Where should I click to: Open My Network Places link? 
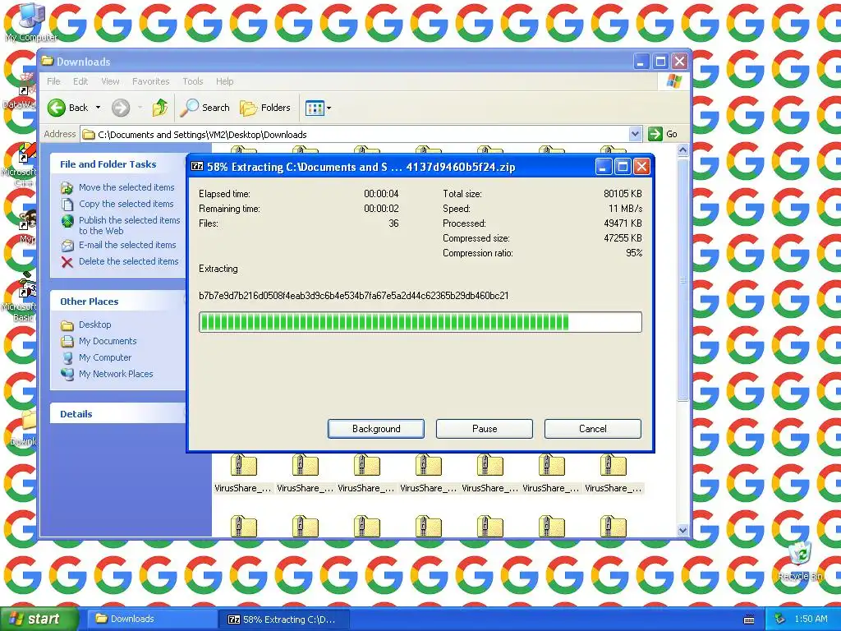click(116, 374)
